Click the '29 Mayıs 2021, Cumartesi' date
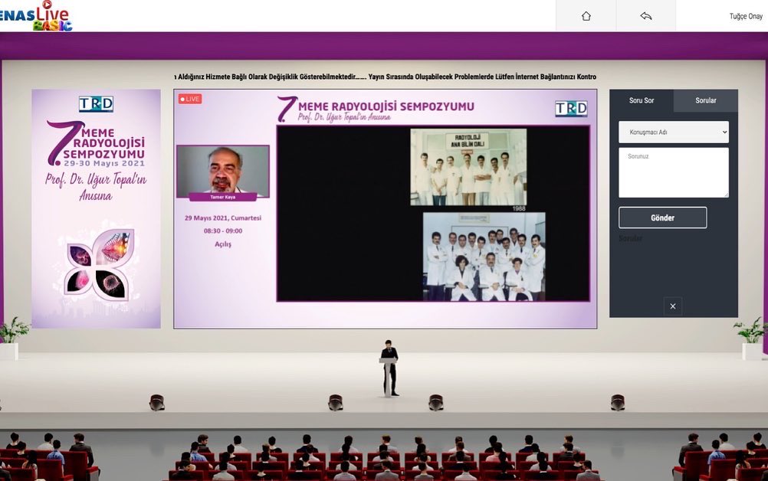 [223, 218]
